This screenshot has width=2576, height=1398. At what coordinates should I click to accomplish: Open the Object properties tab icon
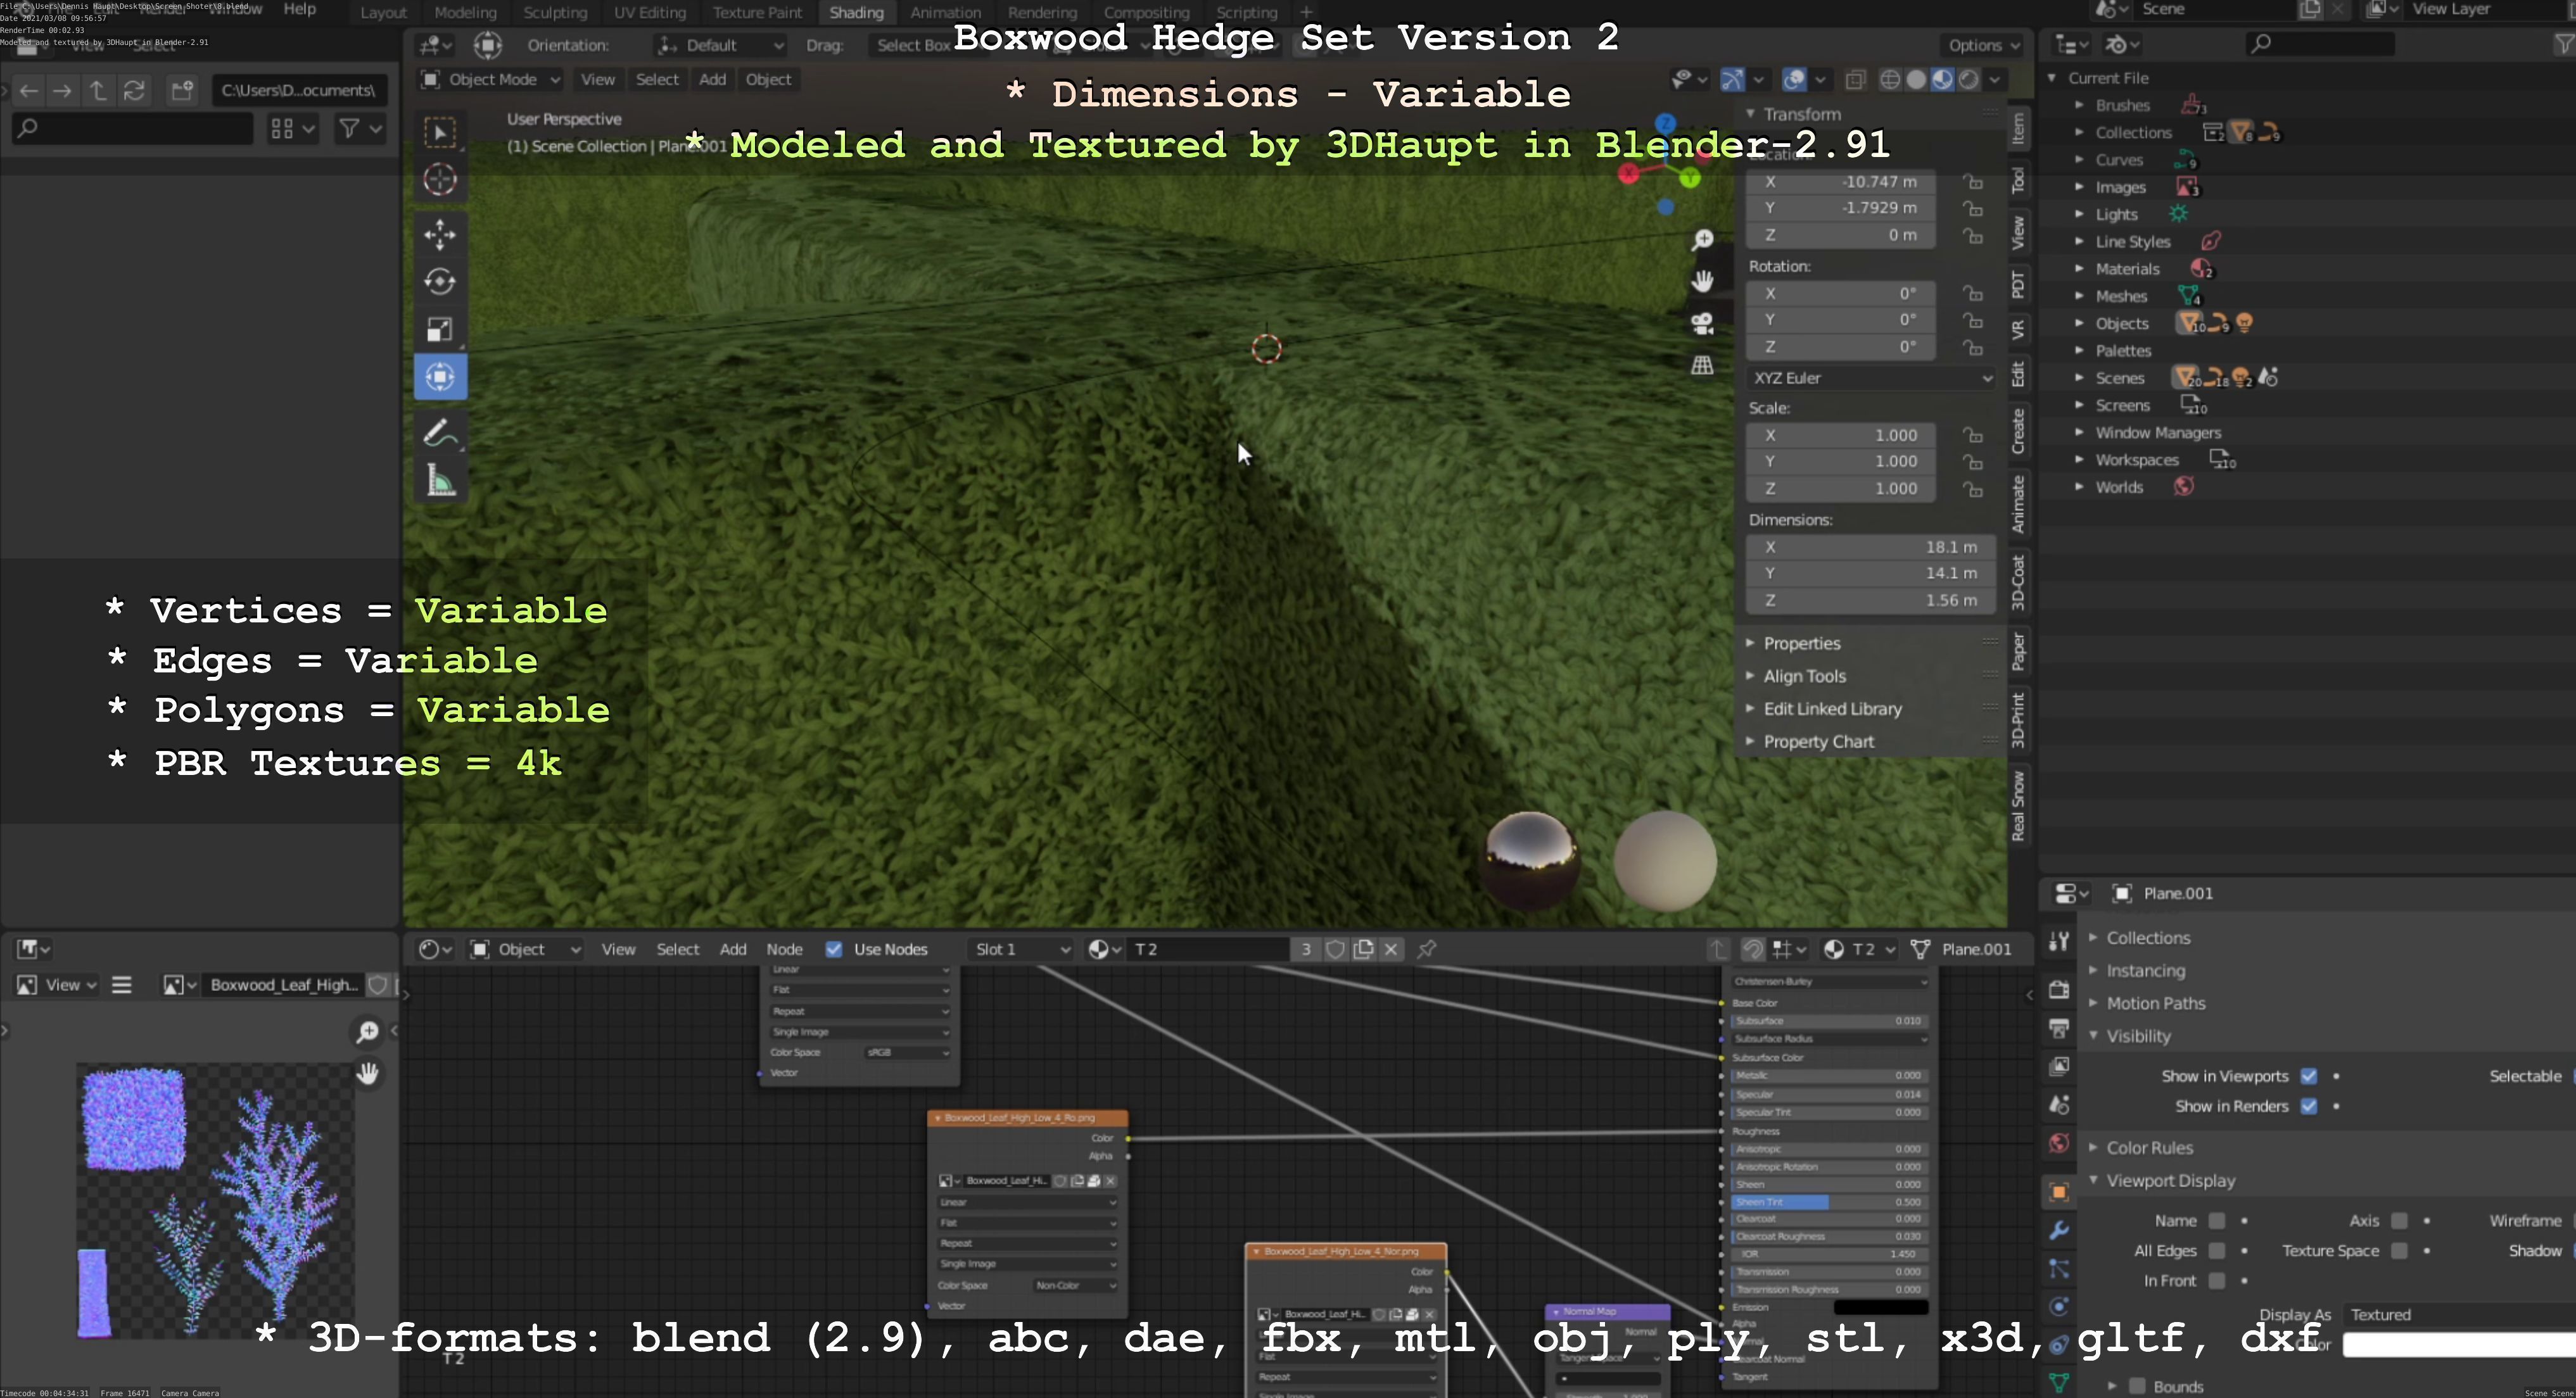point(2059,1192)
